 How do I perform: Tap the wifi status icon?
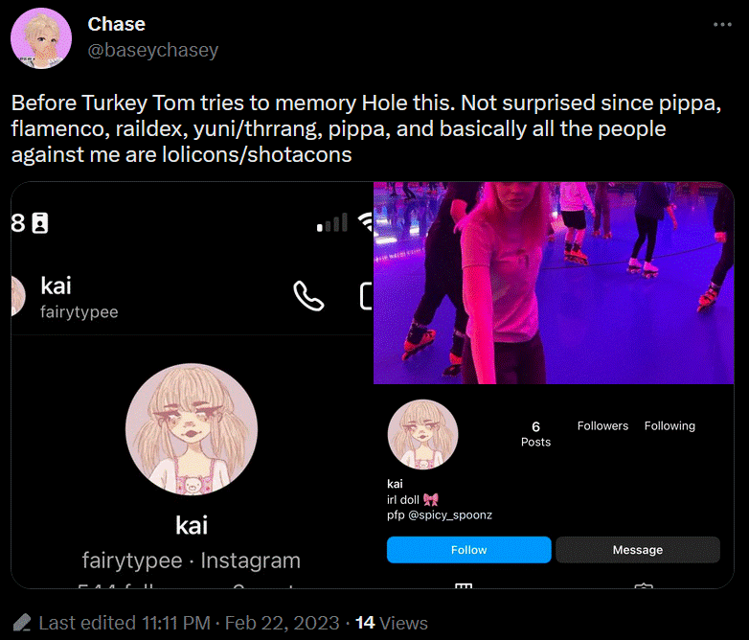366,222
